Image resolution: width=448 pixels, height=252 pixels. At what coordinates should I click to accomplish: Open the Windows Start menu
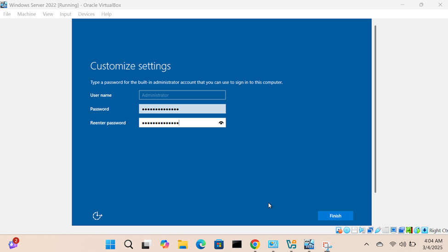click(110, 244)
